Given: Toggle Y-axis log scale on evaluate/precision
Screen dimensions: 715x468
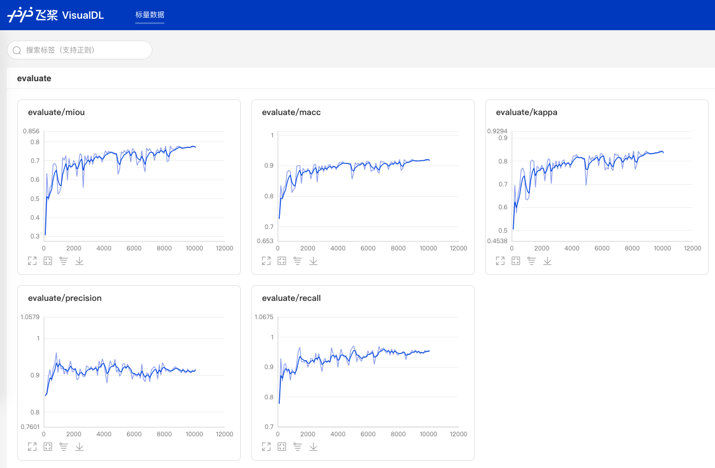Looking at the screenshot, I should (63, 447).
